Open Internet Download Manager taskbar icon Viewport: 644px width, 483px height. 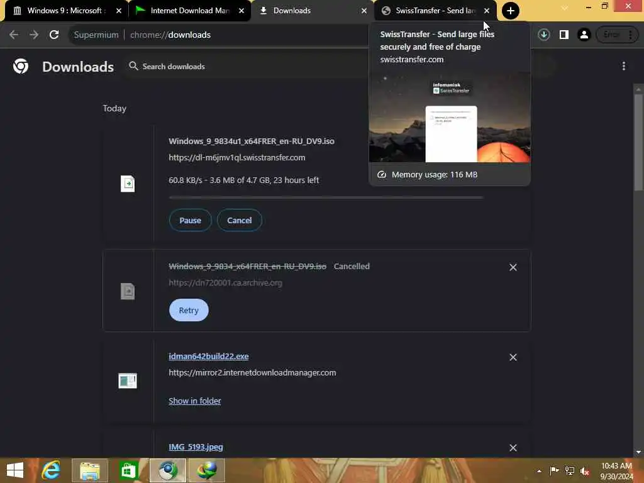click(206, 470)
